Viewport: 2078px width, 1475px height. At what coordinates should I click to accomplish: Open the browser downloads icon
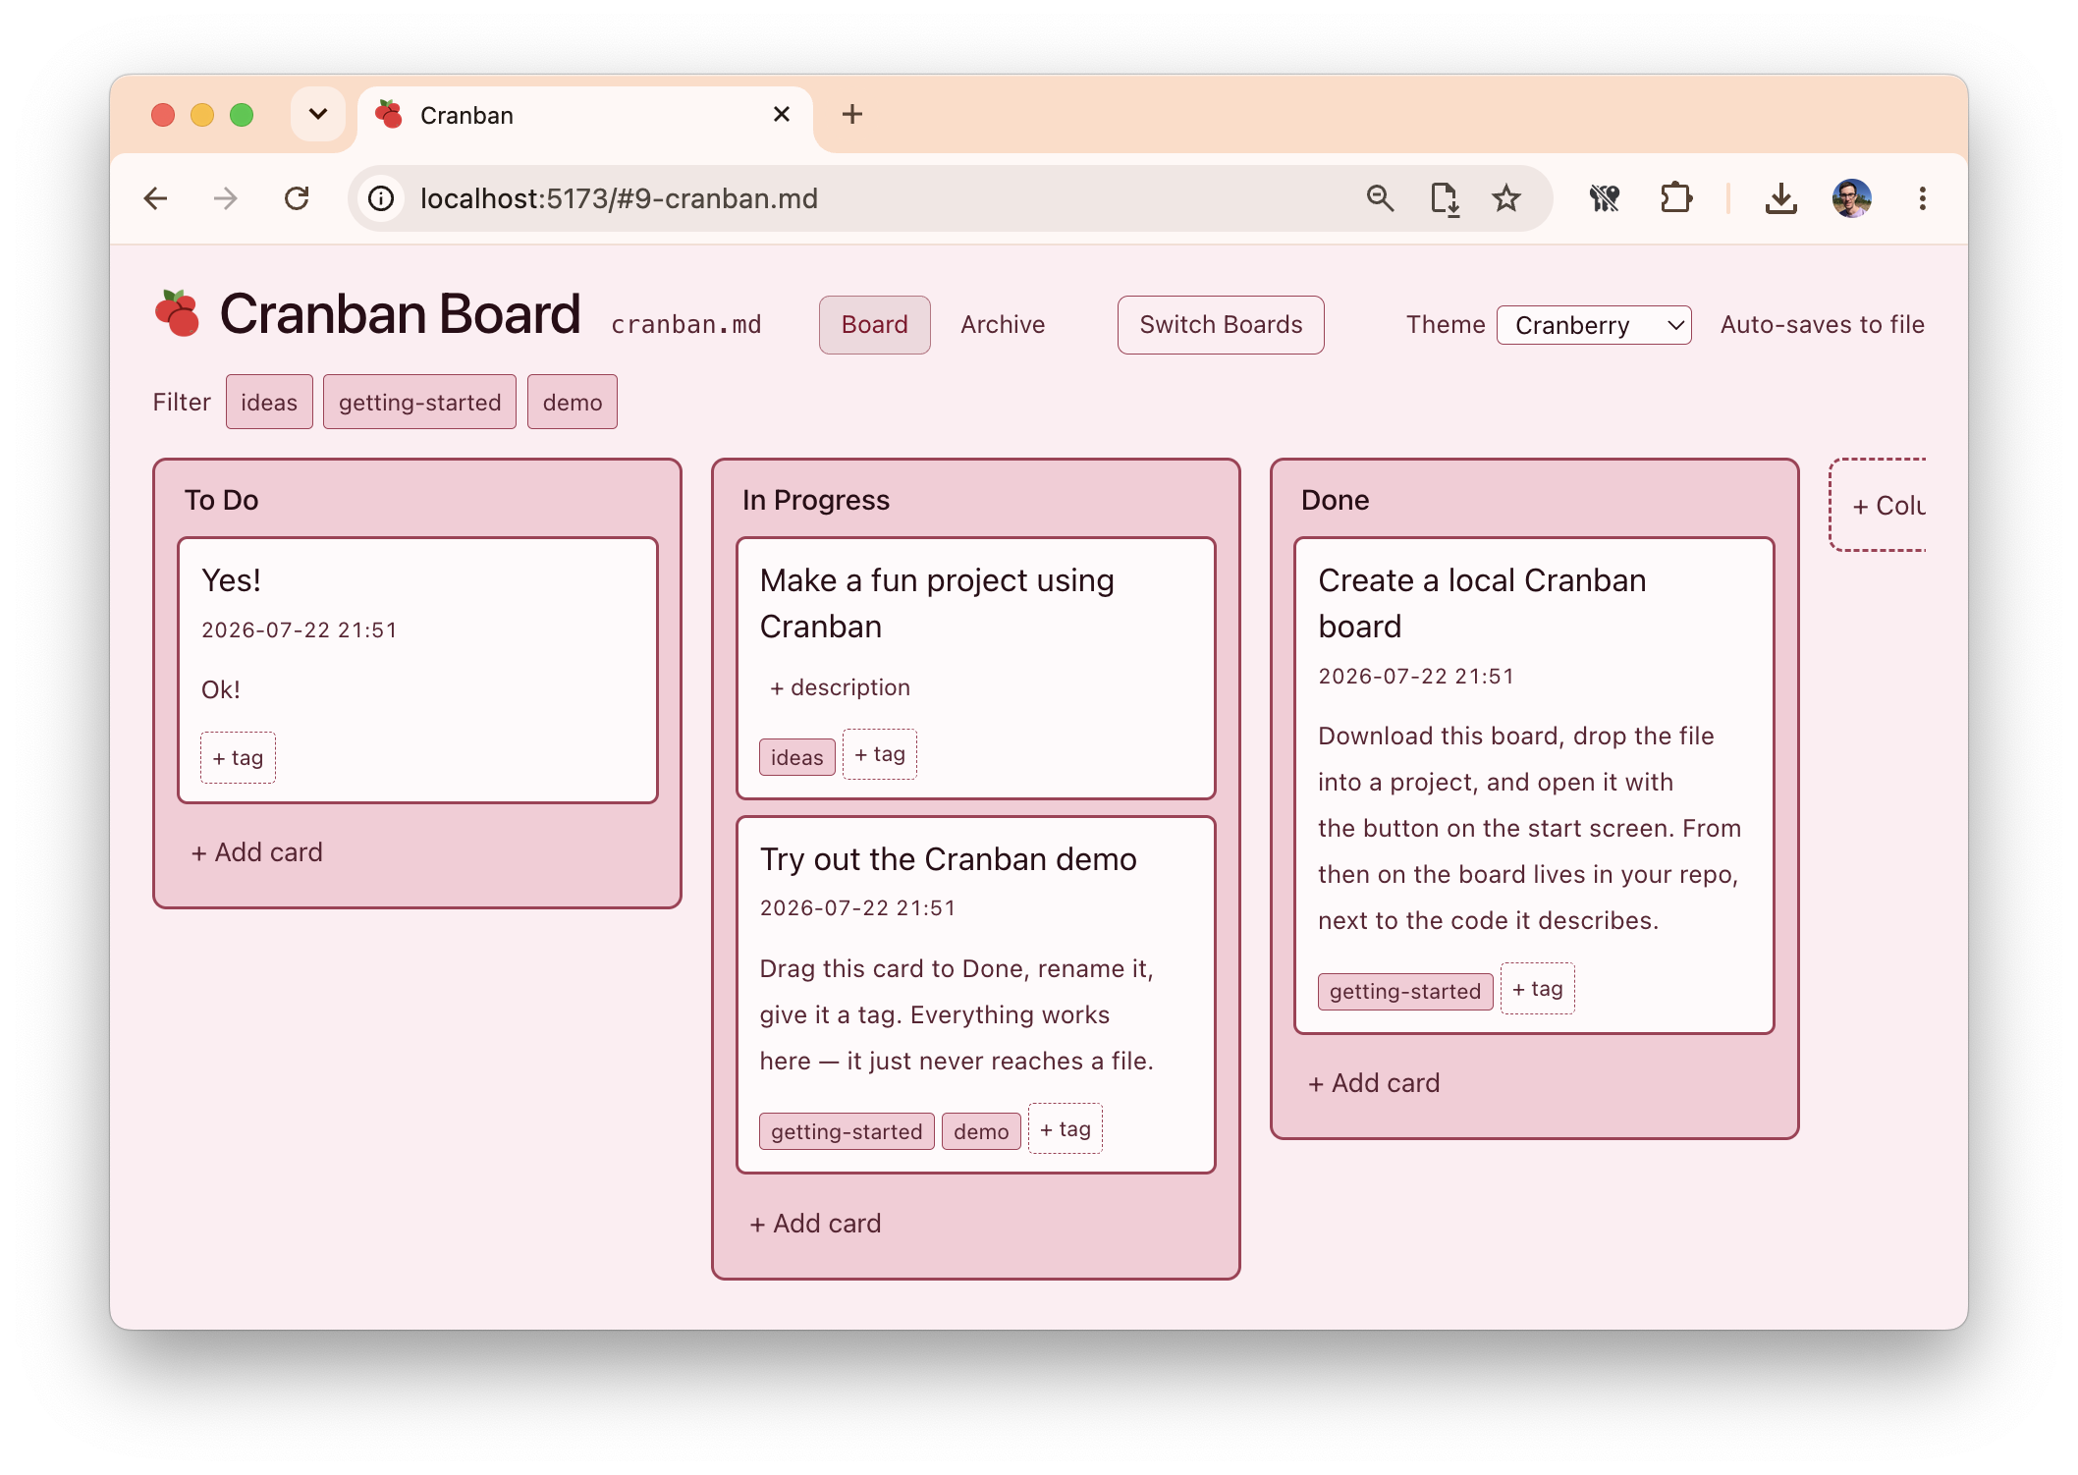pyautogui.click(x=1780, y=198)
